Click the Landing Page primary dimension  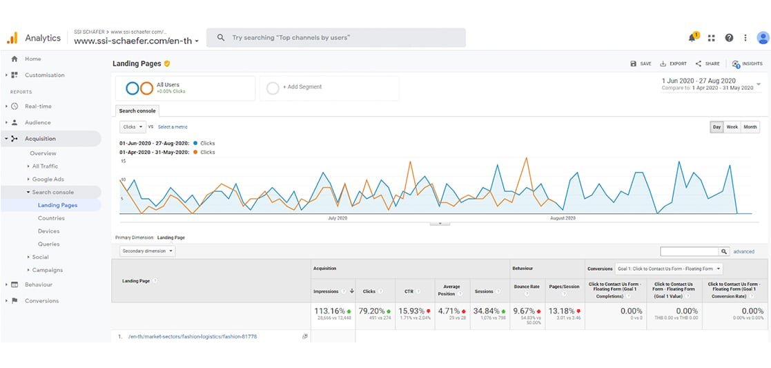(171, 238)
